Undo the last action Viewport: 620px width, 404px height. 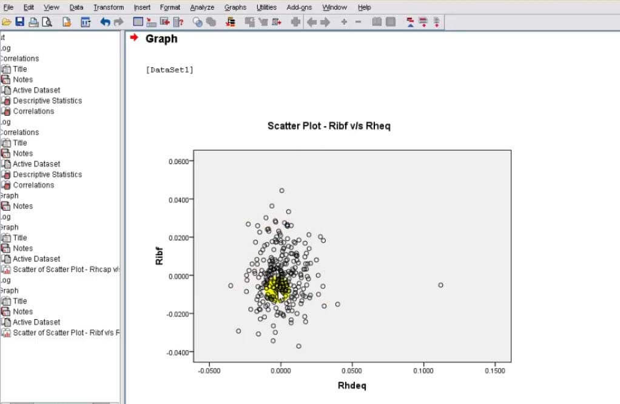pyautogui.click(x=105, y=22)
